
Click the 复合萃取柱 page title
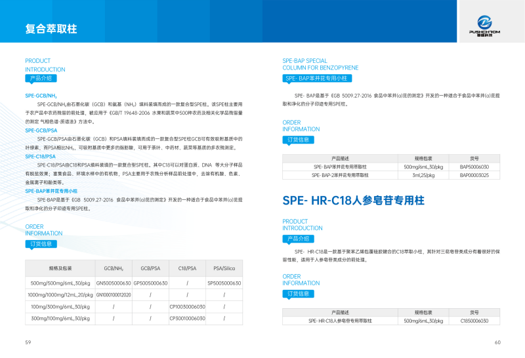pyautogui.click(x=51, y=29)
